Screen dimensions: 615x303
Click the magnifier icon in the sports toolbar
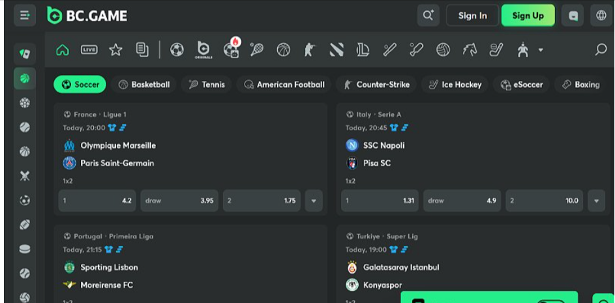pos(601,50)
